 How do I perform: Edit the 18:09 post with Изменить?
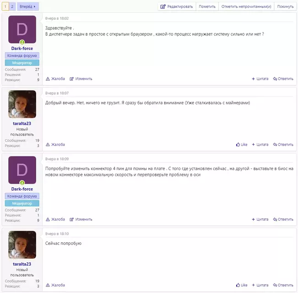81,219
